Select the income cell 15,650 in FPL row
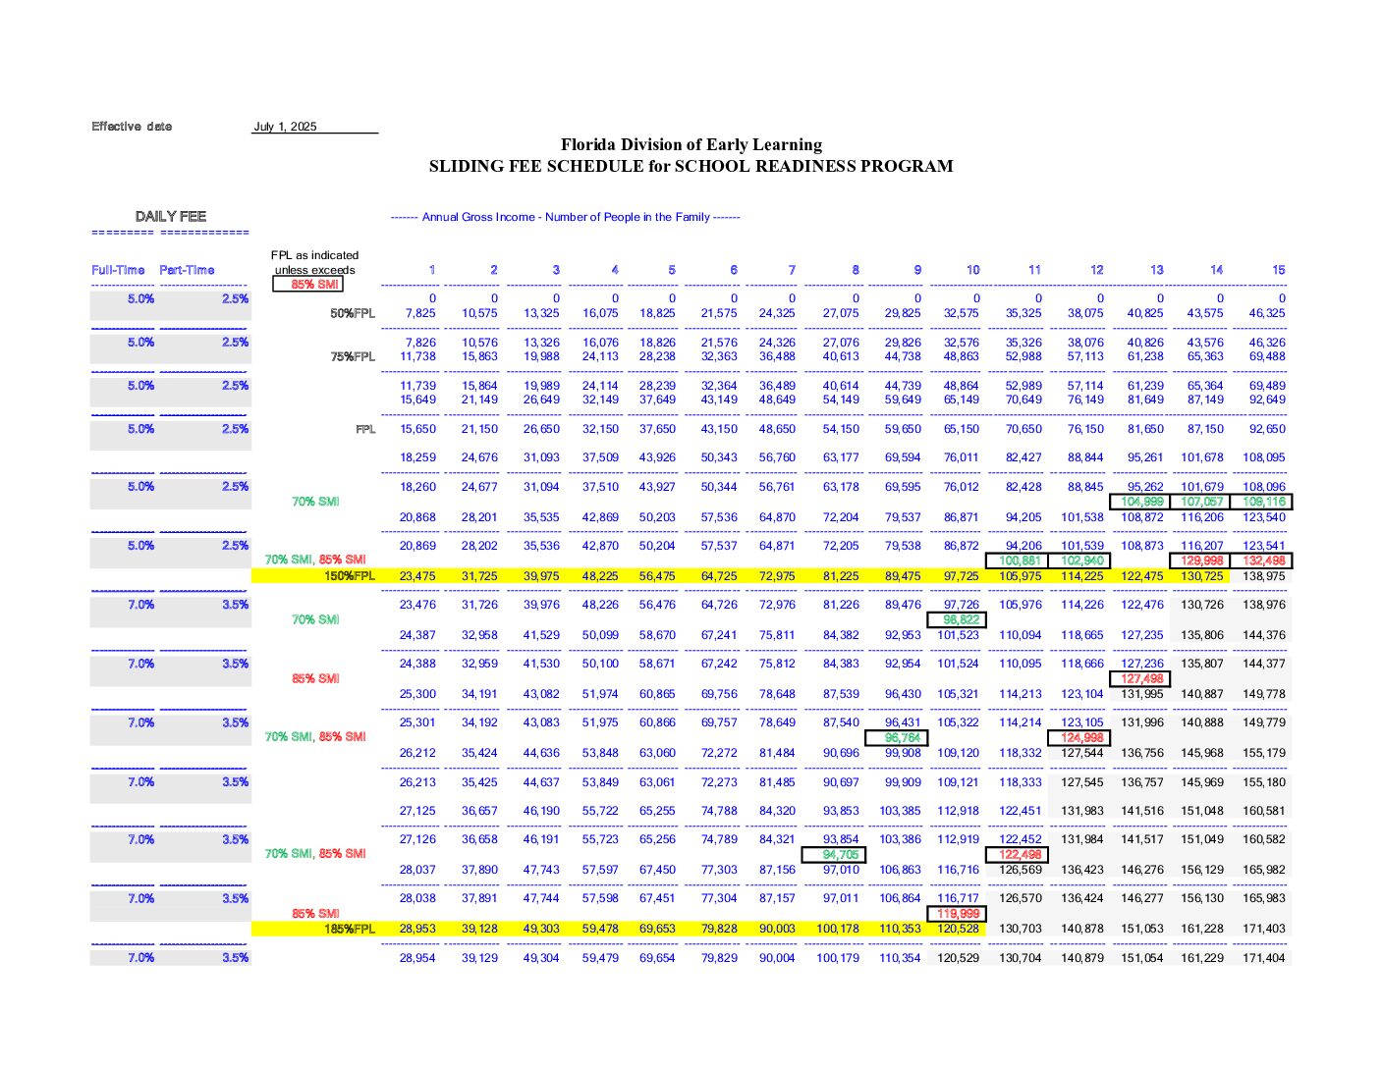Viewport: 1383px width, 1068px height. (418, 430)
